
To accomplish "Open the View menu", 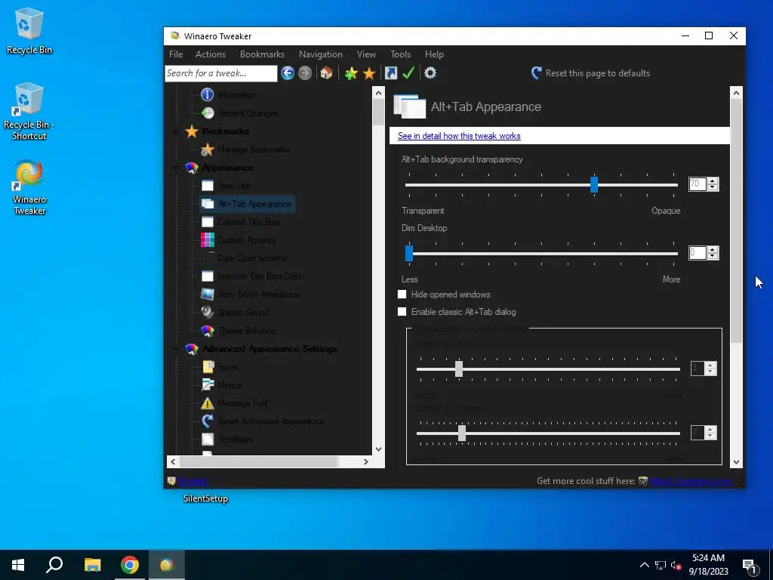I will click(366, 54).
